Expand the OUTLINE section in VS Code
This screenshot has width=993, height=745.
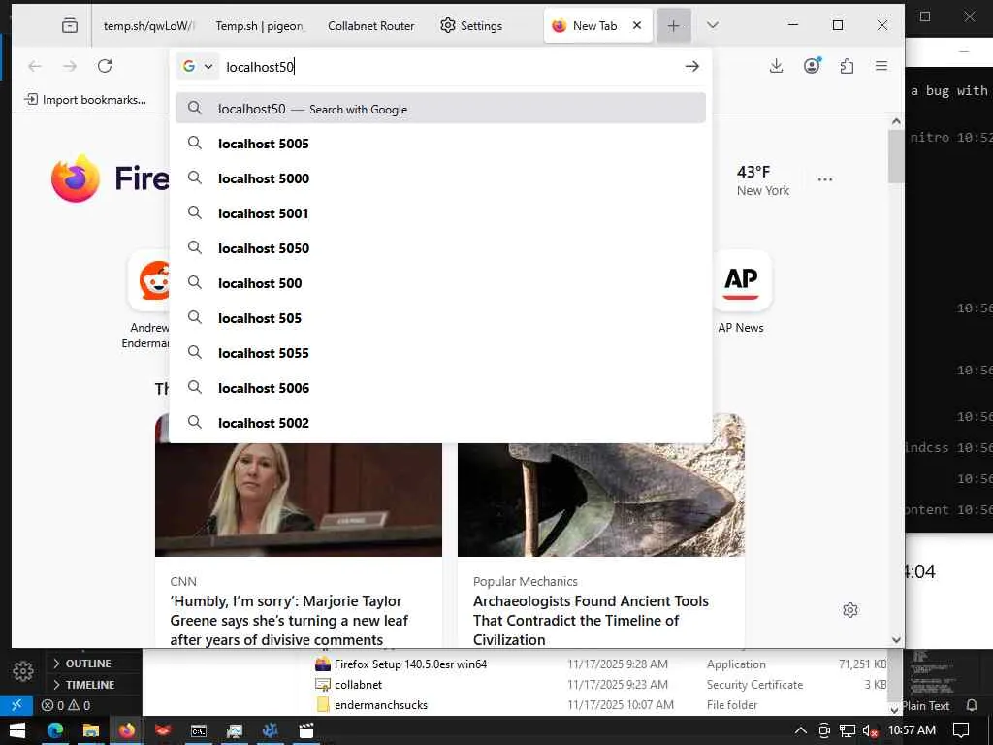click(88, 664)
